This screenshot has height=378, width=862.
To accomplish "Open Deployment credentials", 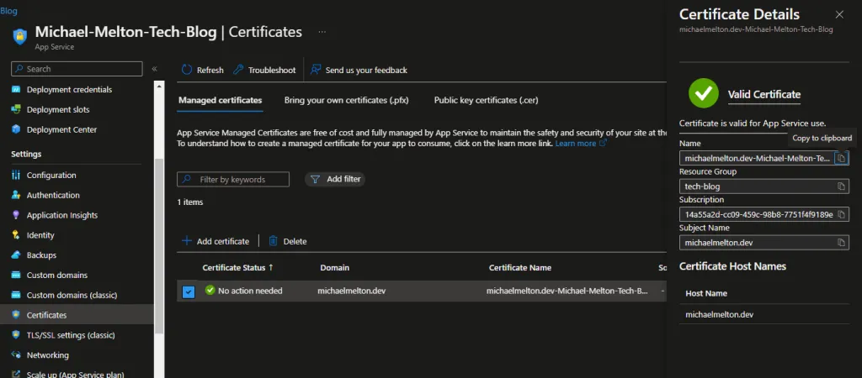I will [69, 89].
